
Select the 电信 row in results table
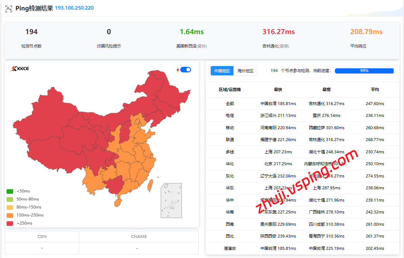[x=230, y=115]
